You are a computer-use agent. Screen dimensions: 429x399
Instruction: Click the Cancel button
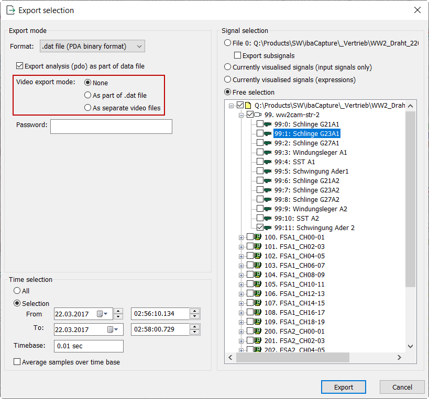point(402,387)
